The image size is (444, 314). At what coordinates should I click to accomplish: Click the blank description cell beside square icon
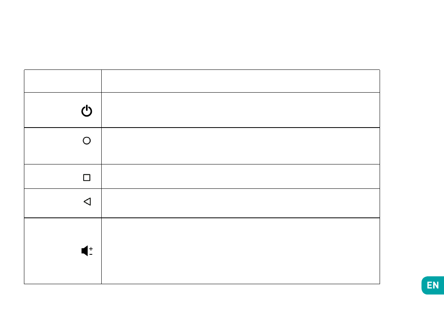(x=240, y=176)
